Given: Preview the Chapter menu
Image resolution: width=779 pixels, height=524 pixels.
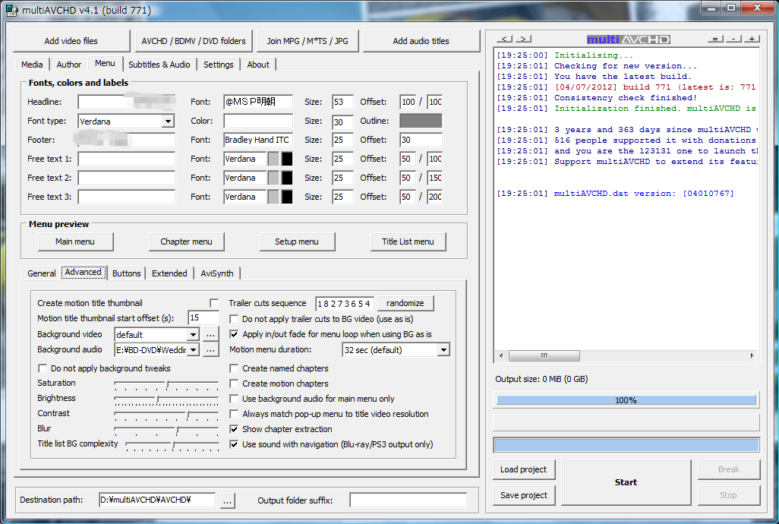Looking at the screenshot, I should click(186, 241).
